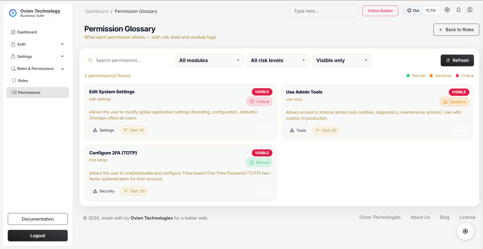Image resolution: width=483 pixels, height=249 pixels.
Task: Open the settings gear icon in the top bar
Action: tap(447, 10)
